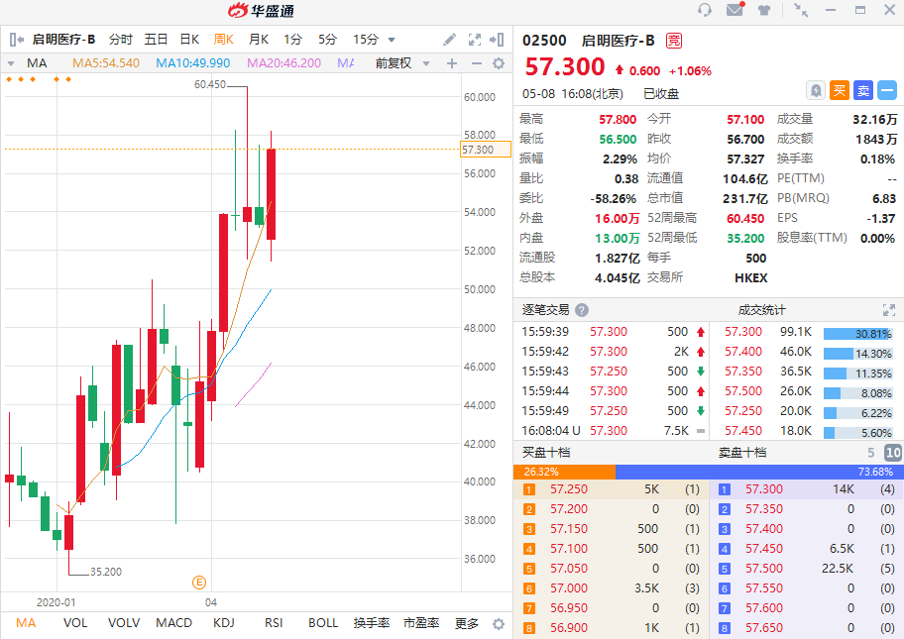Switch to 五日 five-day chart
904x639 pixels.
[x=156, y=40]
